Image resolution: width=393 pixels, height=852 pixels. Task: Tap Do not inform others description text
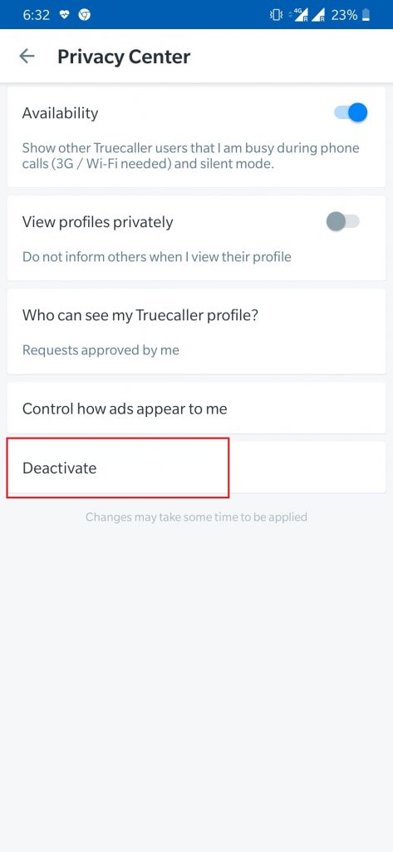click(x=157, y=256)
